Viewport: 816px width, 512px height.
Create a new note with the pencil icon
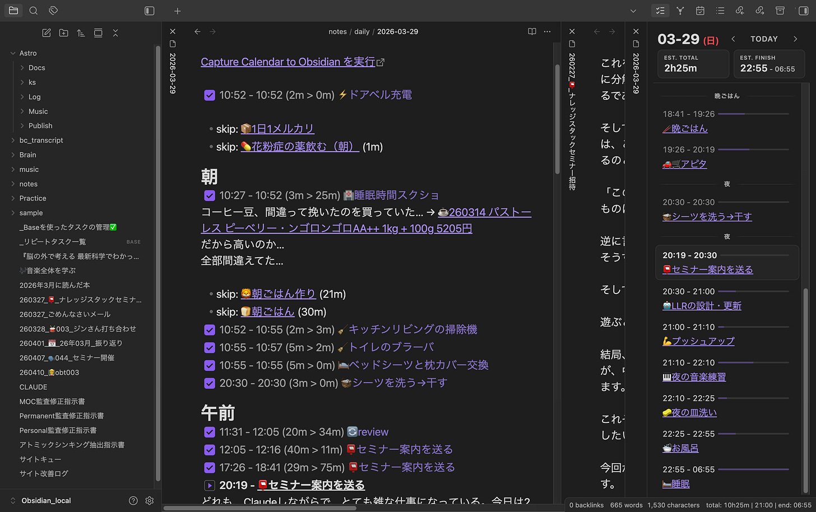47,32
